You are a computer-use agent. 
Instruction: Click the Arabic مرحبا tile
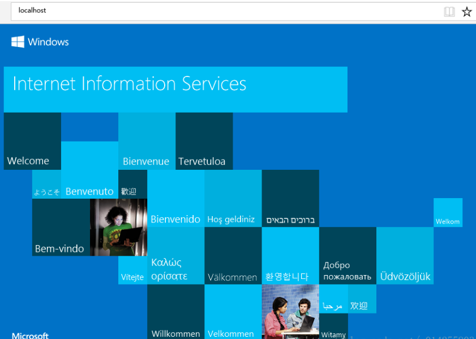click(333, 299)
